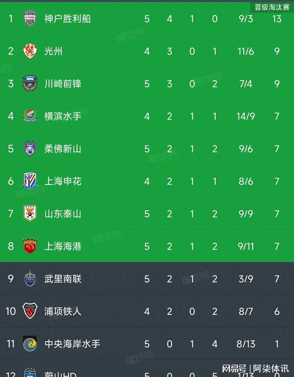Open the Pohang Steelers crest

(x=30, y=311)
